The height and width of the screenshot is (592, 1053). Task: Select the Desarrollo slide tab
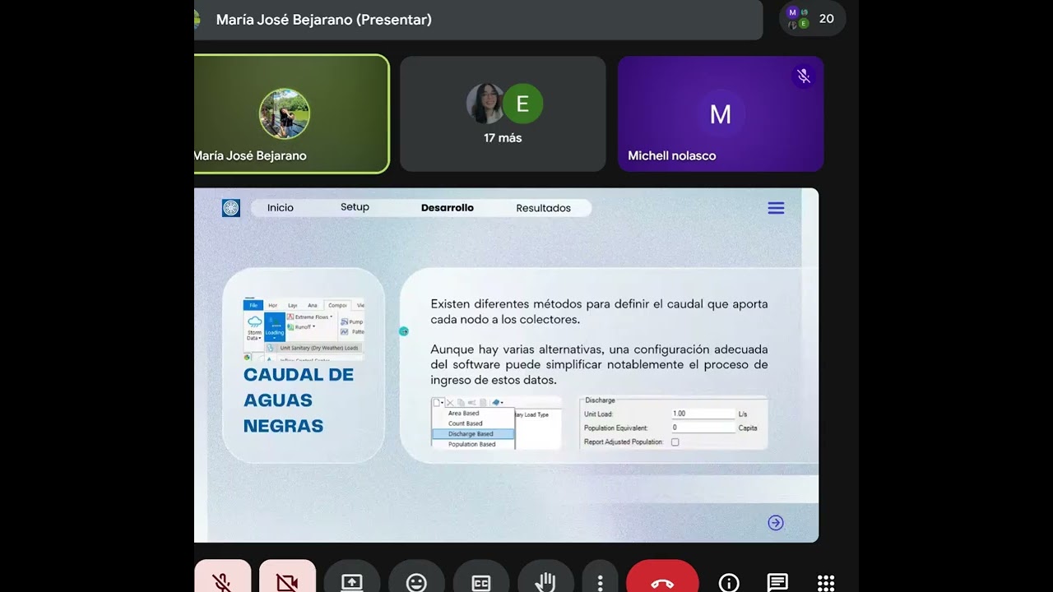448,208
